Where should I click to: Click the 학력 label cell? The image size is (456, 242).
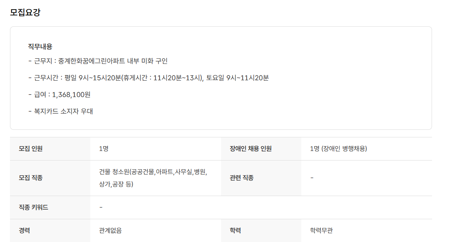coord(235,230)
